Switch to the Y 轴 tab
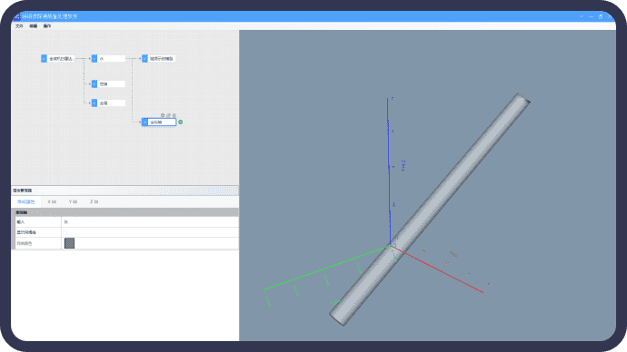Image resolution: width=627 pixels, height=352 pixels. point(73,202)
